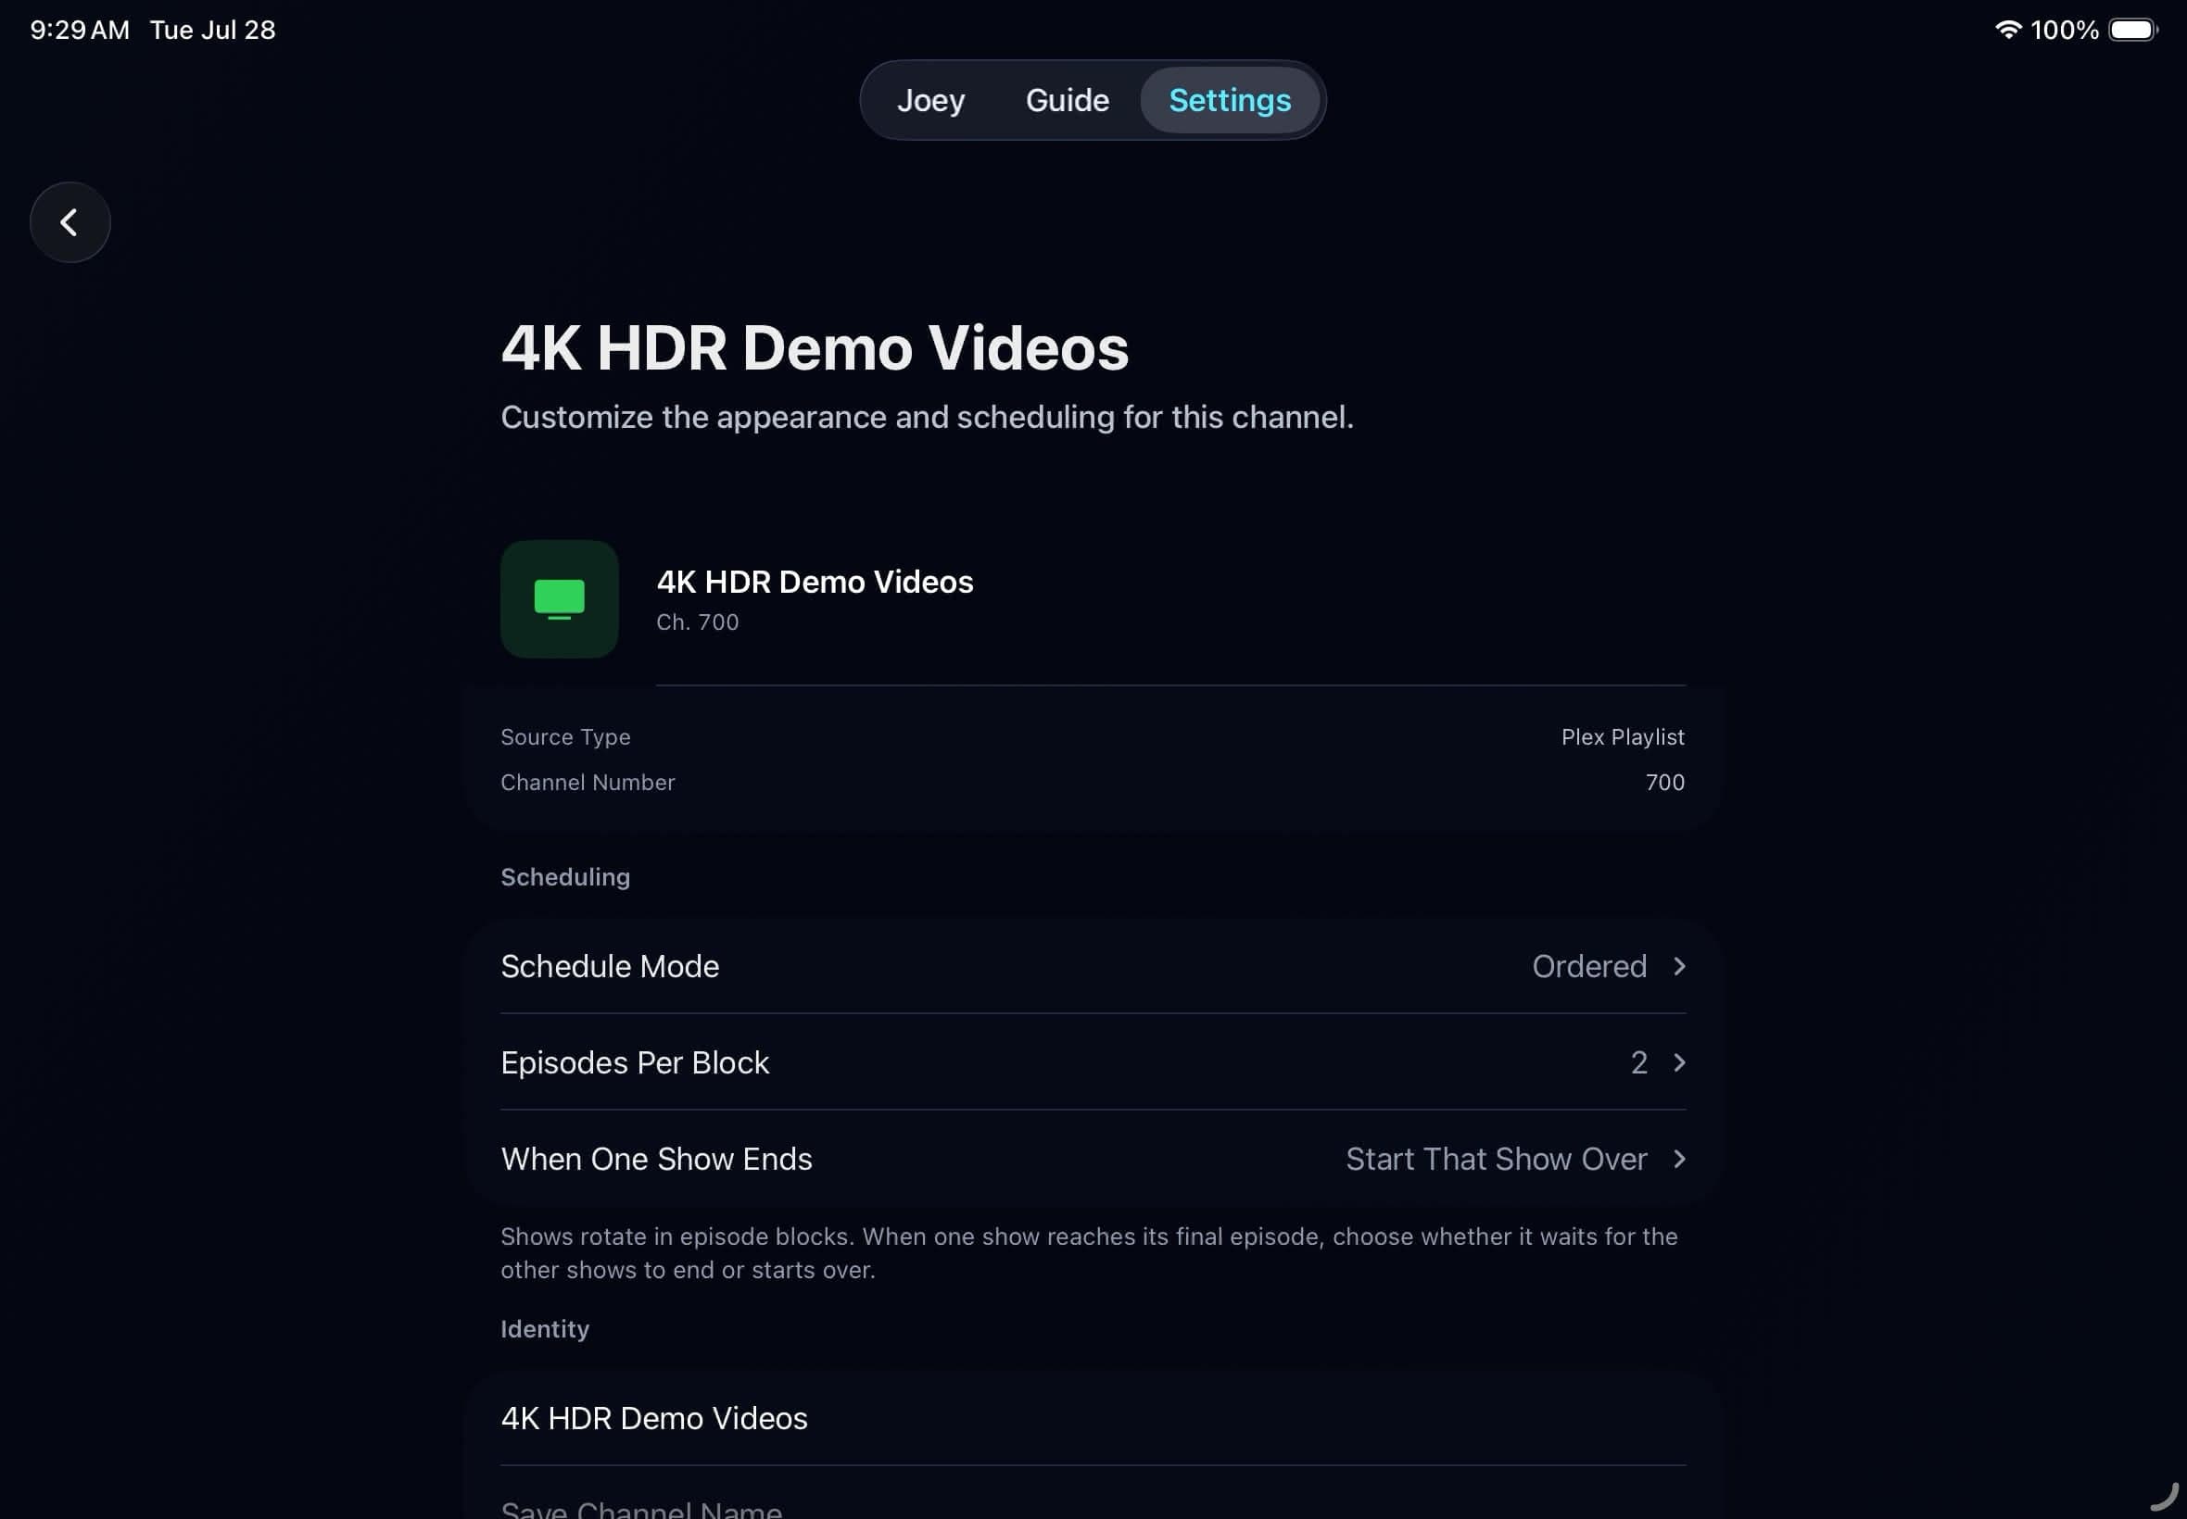Go back with the chevron button
Image resolution: width=2187 pixels, height=1519 pixels.
[70, 221]
